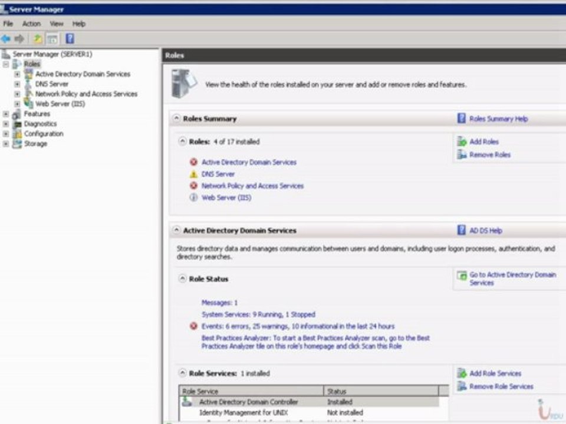The image size is (566, 424).
Task: Open the Help toolbar icon
Action: tap(70, 38)
